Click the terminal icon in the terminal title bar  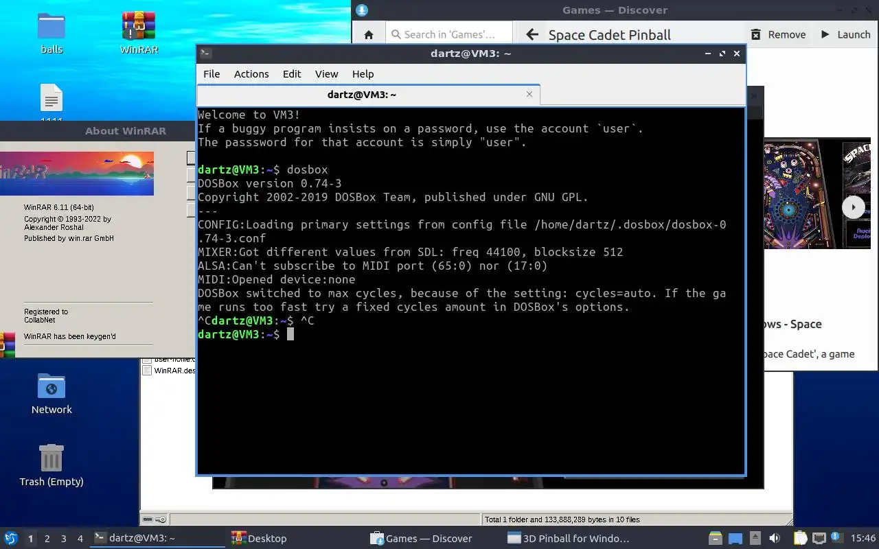click(205, 54)
